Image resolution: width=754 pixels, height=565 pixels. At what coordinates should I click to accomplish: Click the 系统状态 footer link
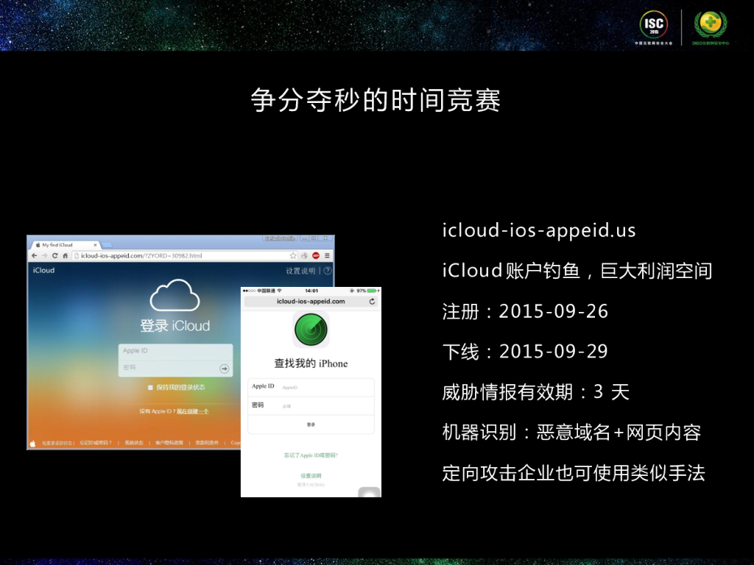134,443
